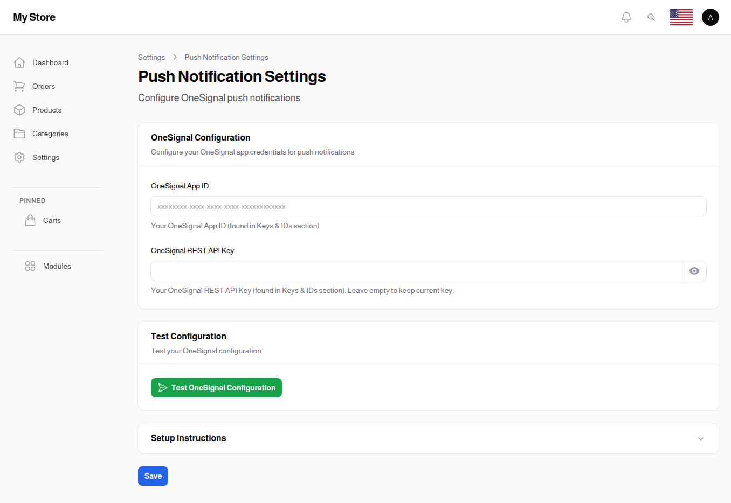Open the account menu with the A avatar
731x503 pixels.
click(711, 17)
